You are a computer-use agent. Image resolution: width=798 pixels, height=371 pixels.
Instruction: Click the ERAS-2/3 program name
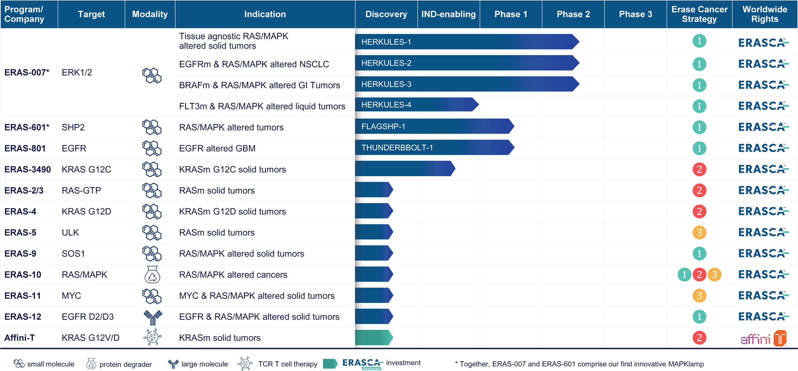[24, 190]
